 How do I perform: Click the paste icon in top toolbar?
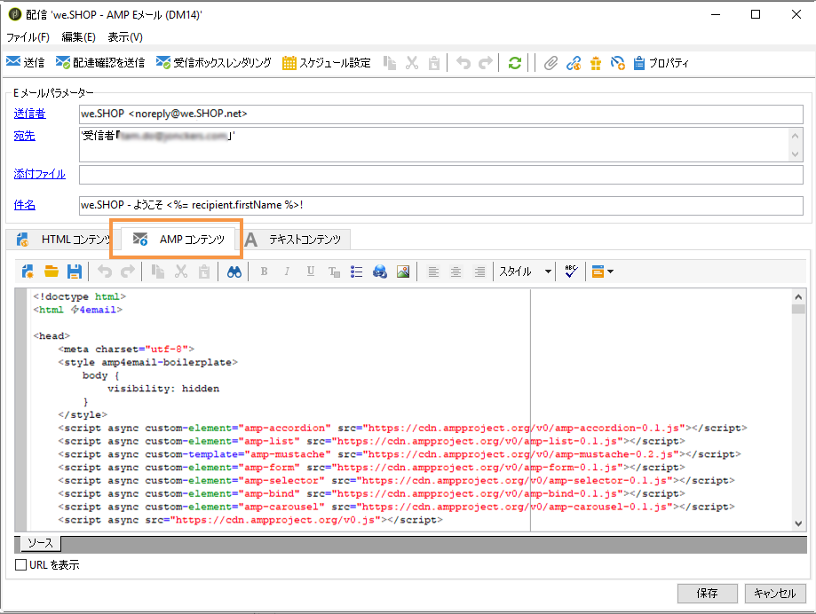click(434, 63)
